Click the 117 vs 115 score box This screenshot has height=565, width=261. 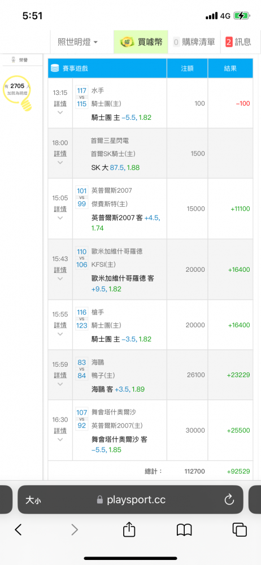tap(82, 97)
